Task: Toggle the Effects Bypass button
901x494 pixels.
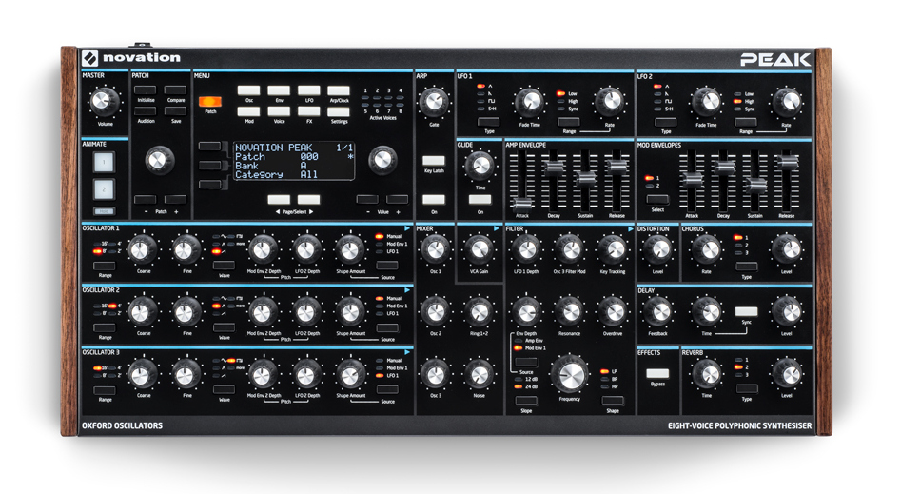Action: click(x=657, y=374)
